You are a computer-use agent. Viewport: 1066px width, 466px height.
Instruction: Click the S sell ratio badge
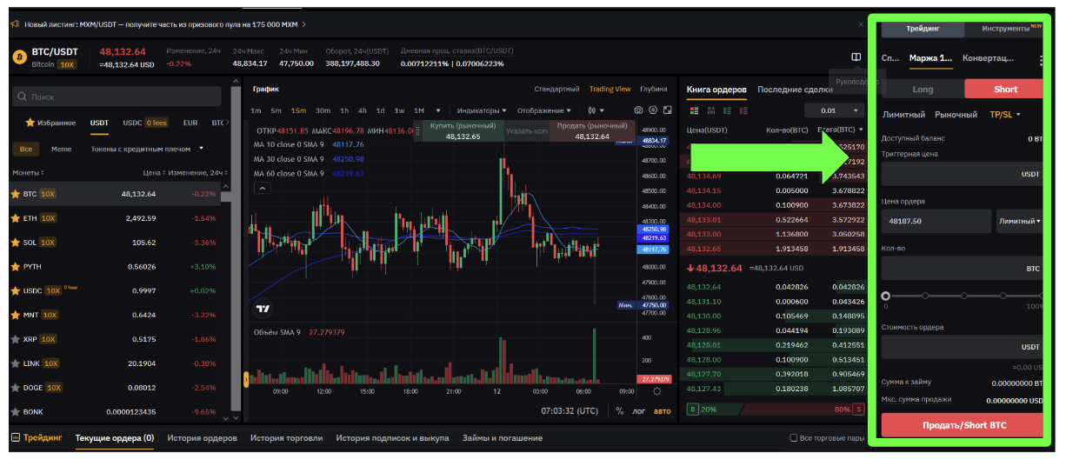[x=858, y=409]
